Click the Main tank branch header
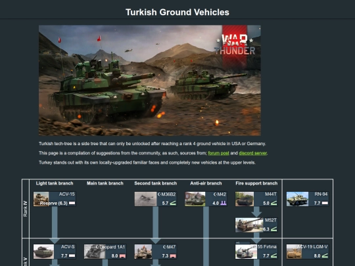The width and height of the screenshot is (355, 266). [x=105, y=183]
